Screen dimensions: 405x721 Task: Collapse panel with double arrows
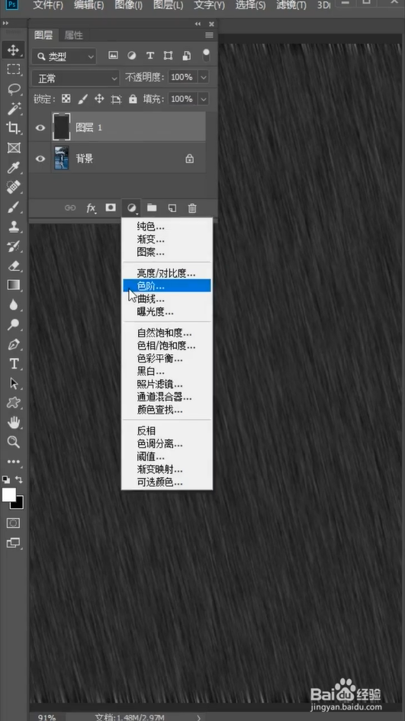[x=198, y=24]
